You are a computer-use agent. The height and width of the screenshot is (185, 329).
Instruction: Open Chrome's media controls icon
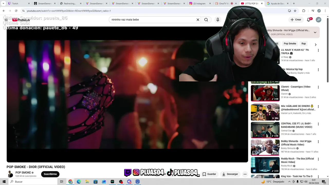click(x=313, y=11)
